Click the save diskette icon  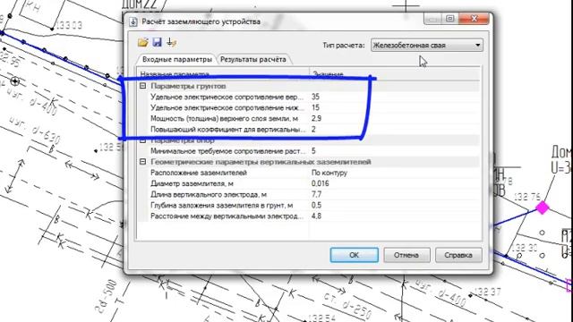tap(158, 42)
